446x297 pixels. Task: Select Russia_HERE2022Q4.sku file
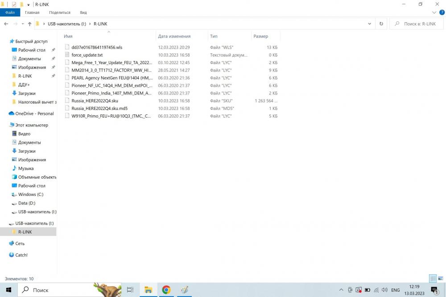(x=95, y=101)
